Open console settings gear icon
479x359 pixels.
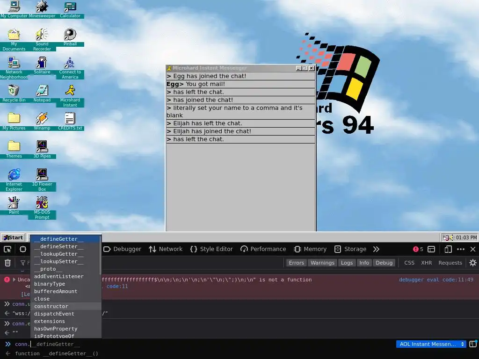[473, 263]
